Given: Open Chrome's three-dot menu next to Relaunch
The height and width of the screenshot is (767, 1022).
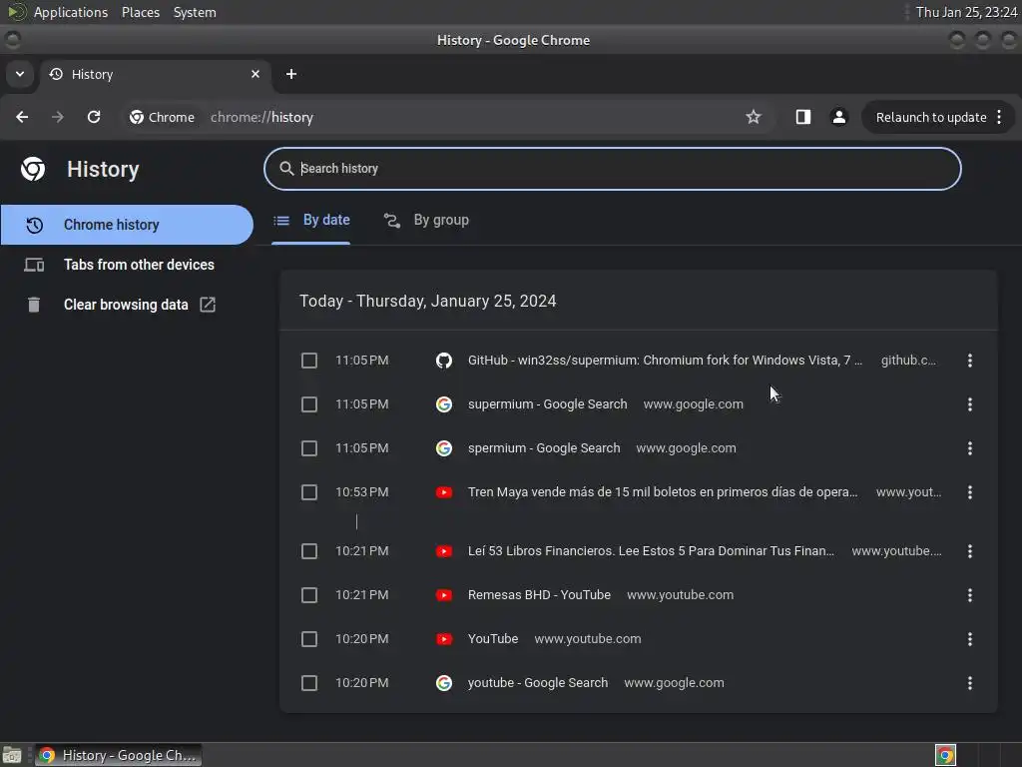Looking at the screenshot, I should [999, 117].
